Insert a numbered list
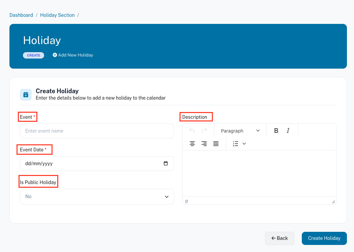Viewport: 354px width, 252px height. pyautogui.click(x=235, y=144)
